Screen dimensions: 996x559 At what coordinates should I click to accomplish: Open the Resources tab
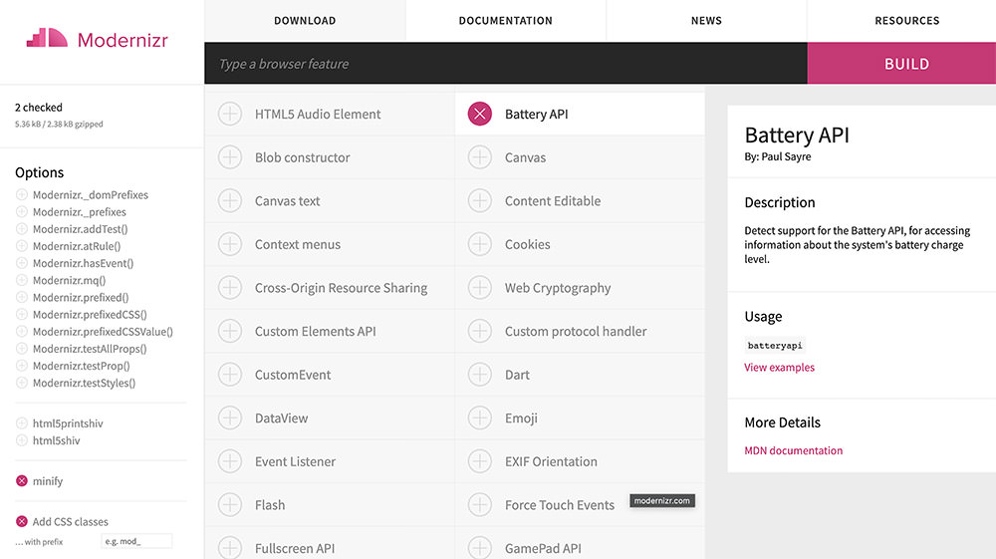(x=907, y=20)
